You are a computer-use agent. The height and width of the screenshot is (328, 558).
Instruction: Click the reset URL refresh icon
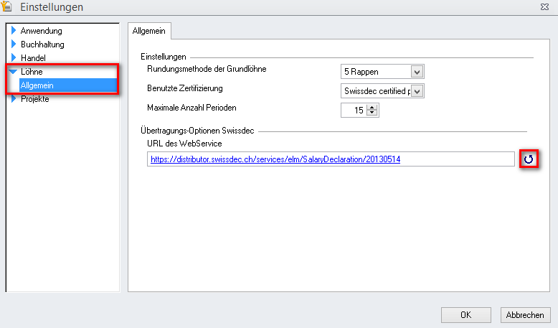[x=529, y=159]
